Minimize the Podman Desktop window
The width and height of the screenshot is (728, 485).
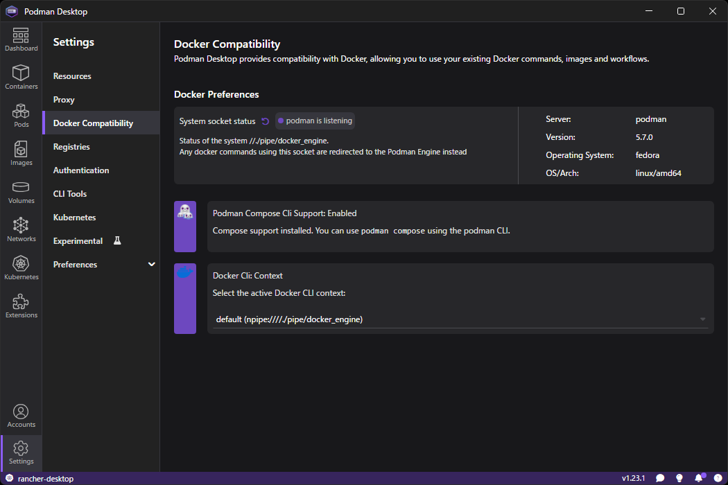[x=649, y=11]
